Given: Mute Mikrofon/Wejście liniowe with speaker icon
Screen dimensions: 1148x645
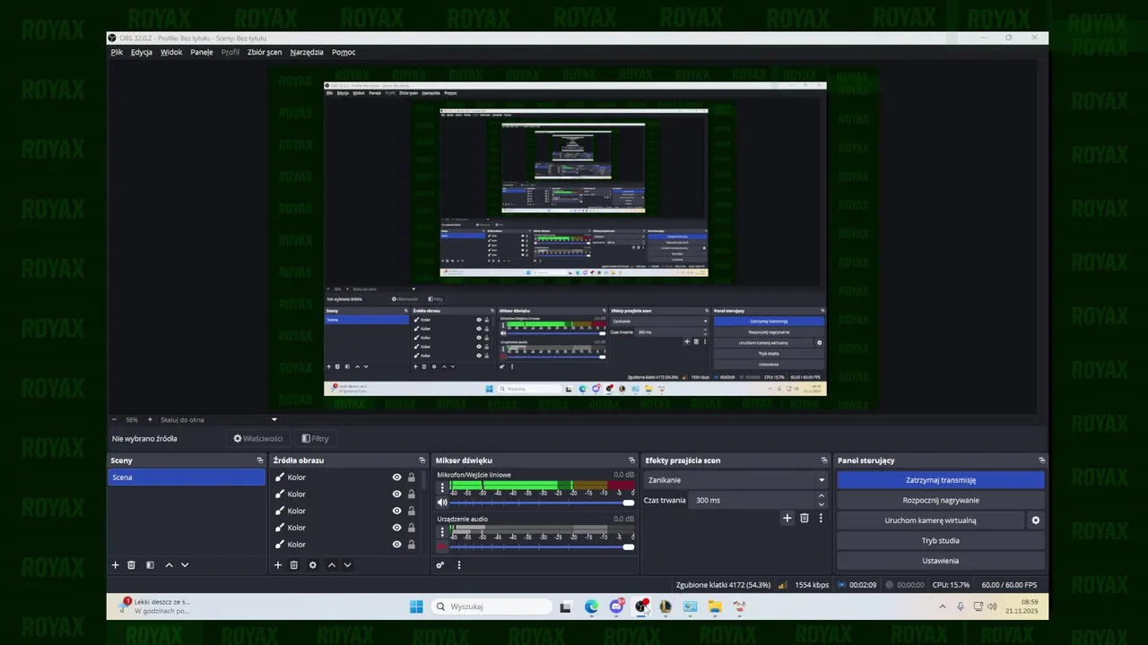Looking at the screenshot, I should coord(442,503).
